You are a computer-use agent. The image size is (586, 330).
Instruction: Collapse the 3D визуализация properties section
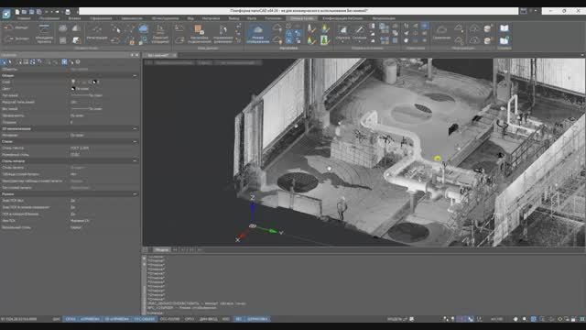[135, 128]
